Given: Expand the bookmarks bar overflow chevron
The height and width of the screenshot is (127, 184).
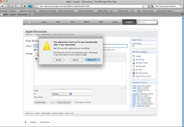Looking at the screenshot, I should [x=183, y=11].
